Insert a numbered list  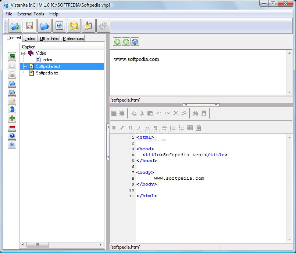(x=173, y=128)
